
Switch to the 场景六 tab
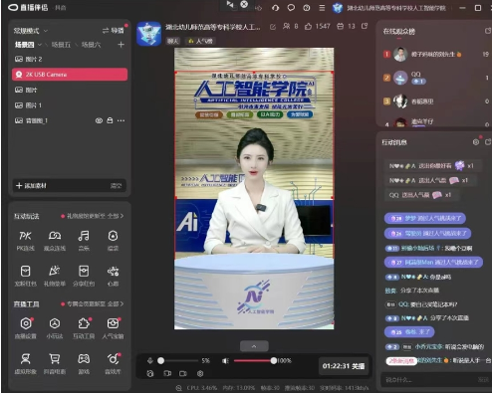click(x=91, y=45)
